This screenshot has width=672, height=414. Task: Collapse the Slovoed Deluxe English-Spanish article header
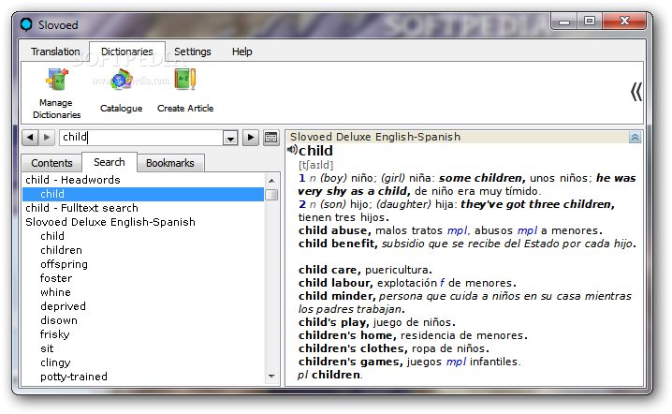pos(635,138)
